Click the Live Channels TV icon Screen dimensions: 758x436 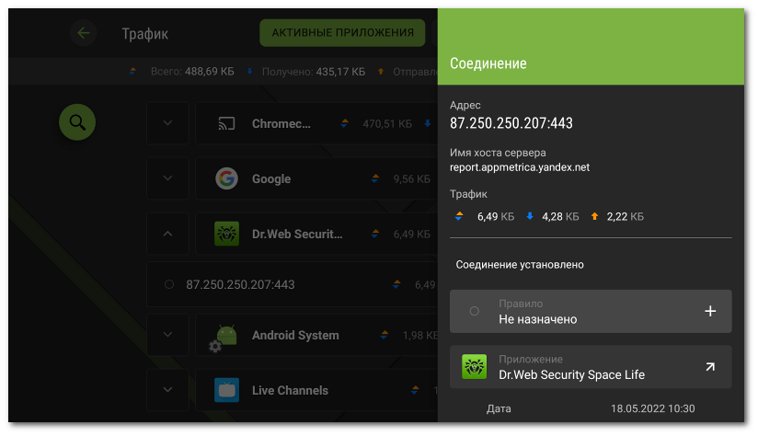[226, 390]
